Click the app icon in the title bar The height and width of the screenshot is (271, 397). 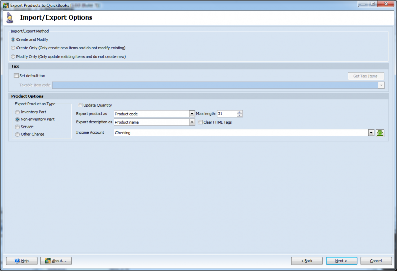point(6,5)
